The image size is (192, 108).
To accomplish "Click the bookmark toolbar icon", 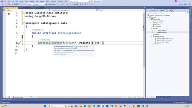I will (85, 4).
